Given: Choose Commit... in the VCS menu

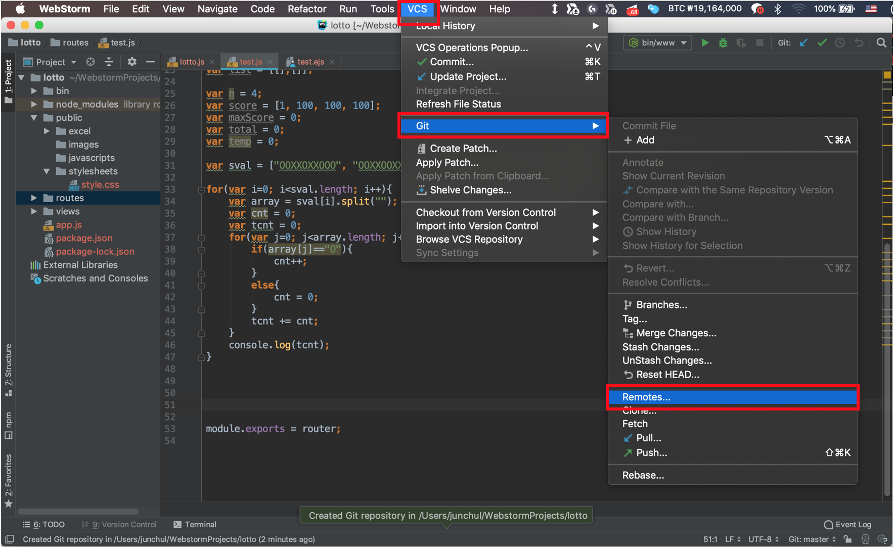Looking at the screenshot, I should (504, 62).
